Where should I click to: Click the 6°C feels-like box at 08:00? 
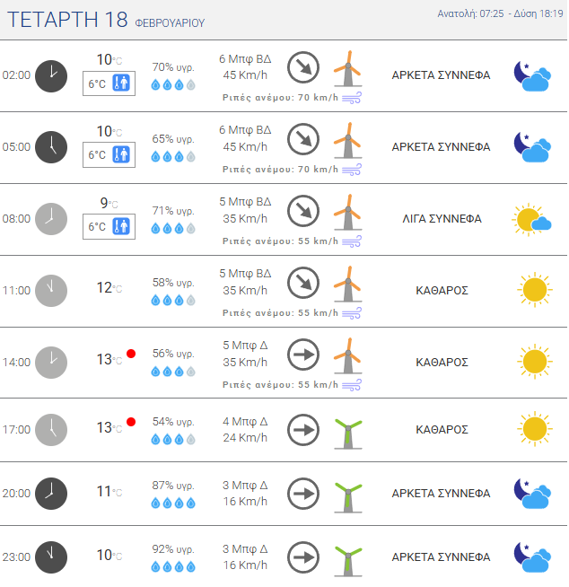click(x=109, y=227)
